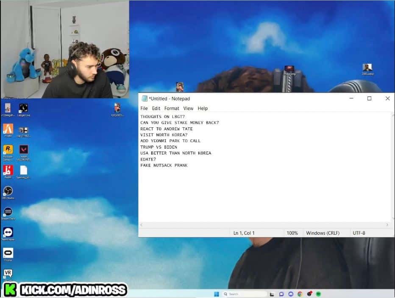Open Task View from the taskbar
The height and width of the screenshot is (298, 395).
272,294
